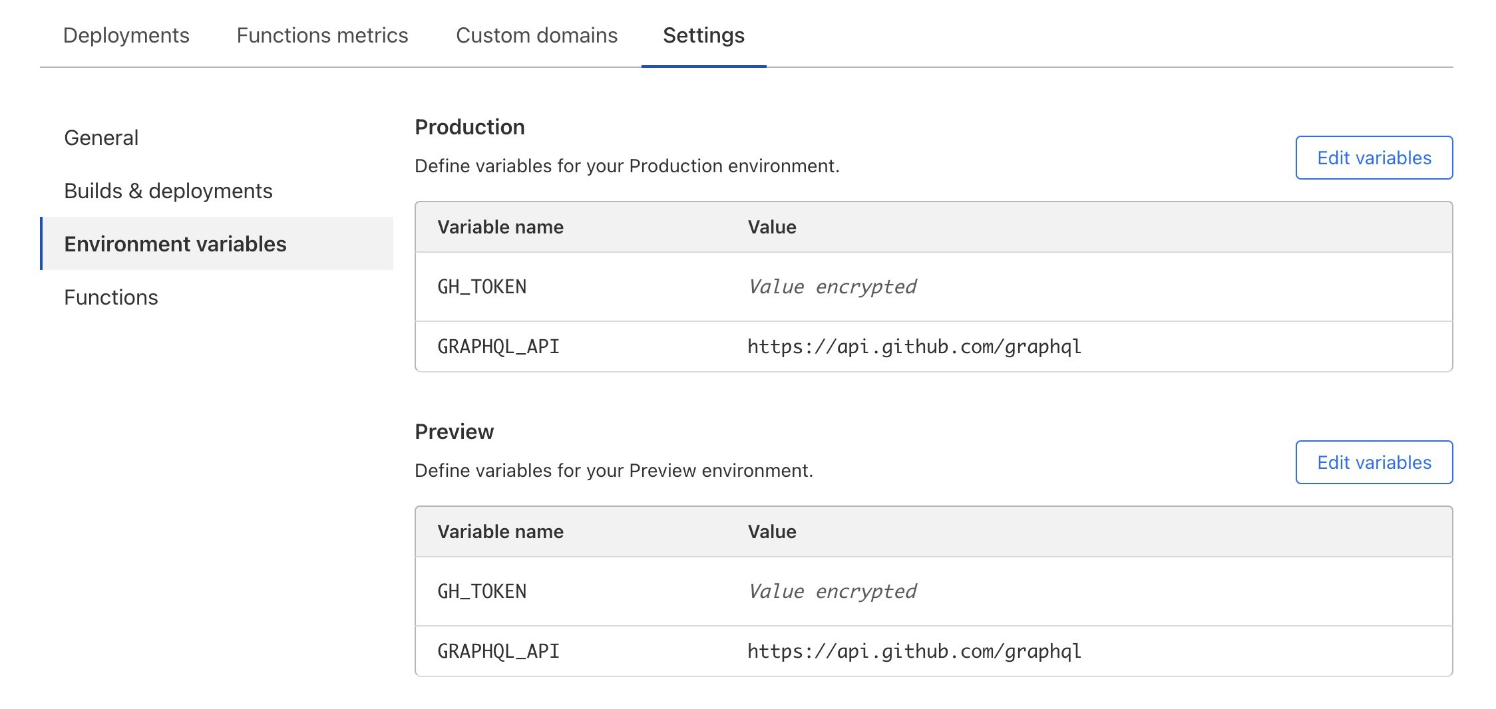
Task: Click Production table Variable name header
Action: coord(500,227)
